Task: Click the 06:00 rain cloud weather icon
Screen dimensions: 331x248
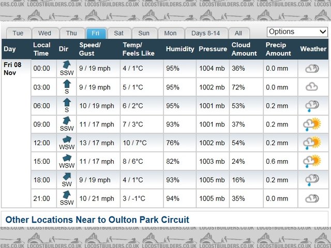Action: click(x=312, y=106)
